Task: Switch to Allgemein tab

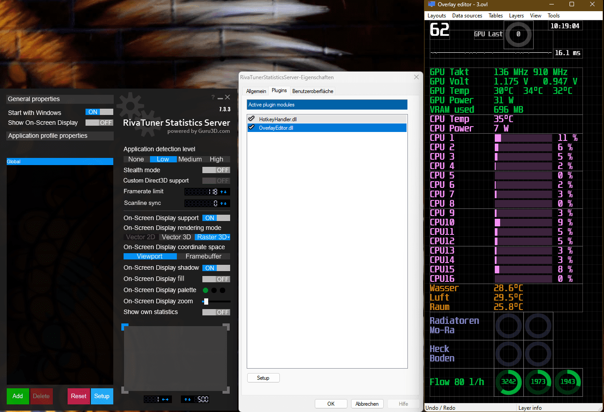Action: coord(256,91)
